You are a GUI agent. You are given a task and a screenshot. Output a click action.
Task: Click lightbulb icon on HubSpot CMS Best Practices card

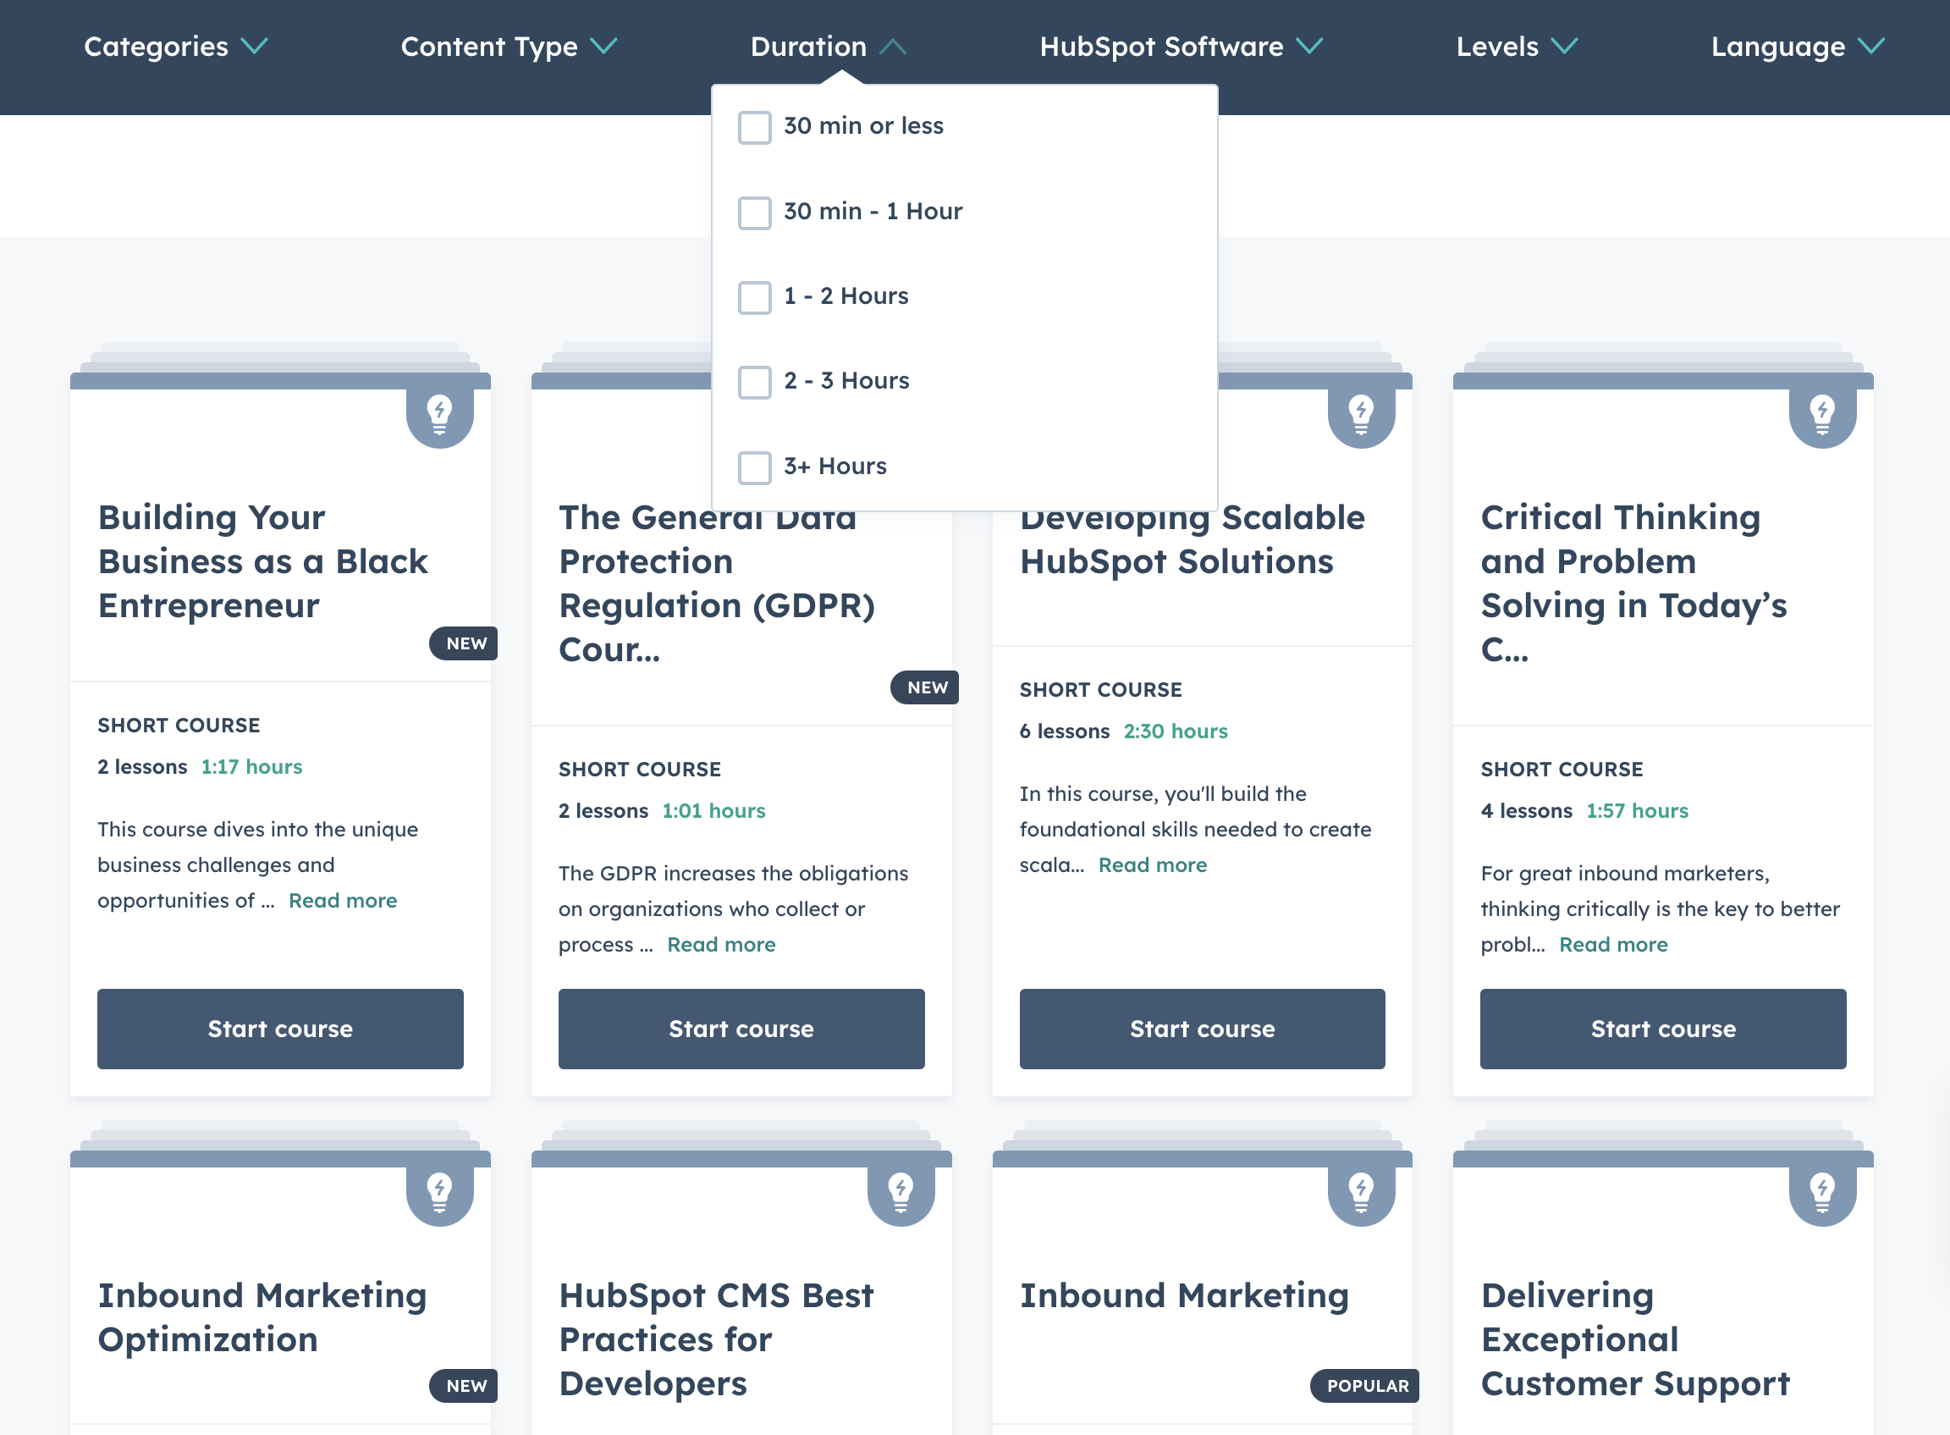tap(901, 1192)
